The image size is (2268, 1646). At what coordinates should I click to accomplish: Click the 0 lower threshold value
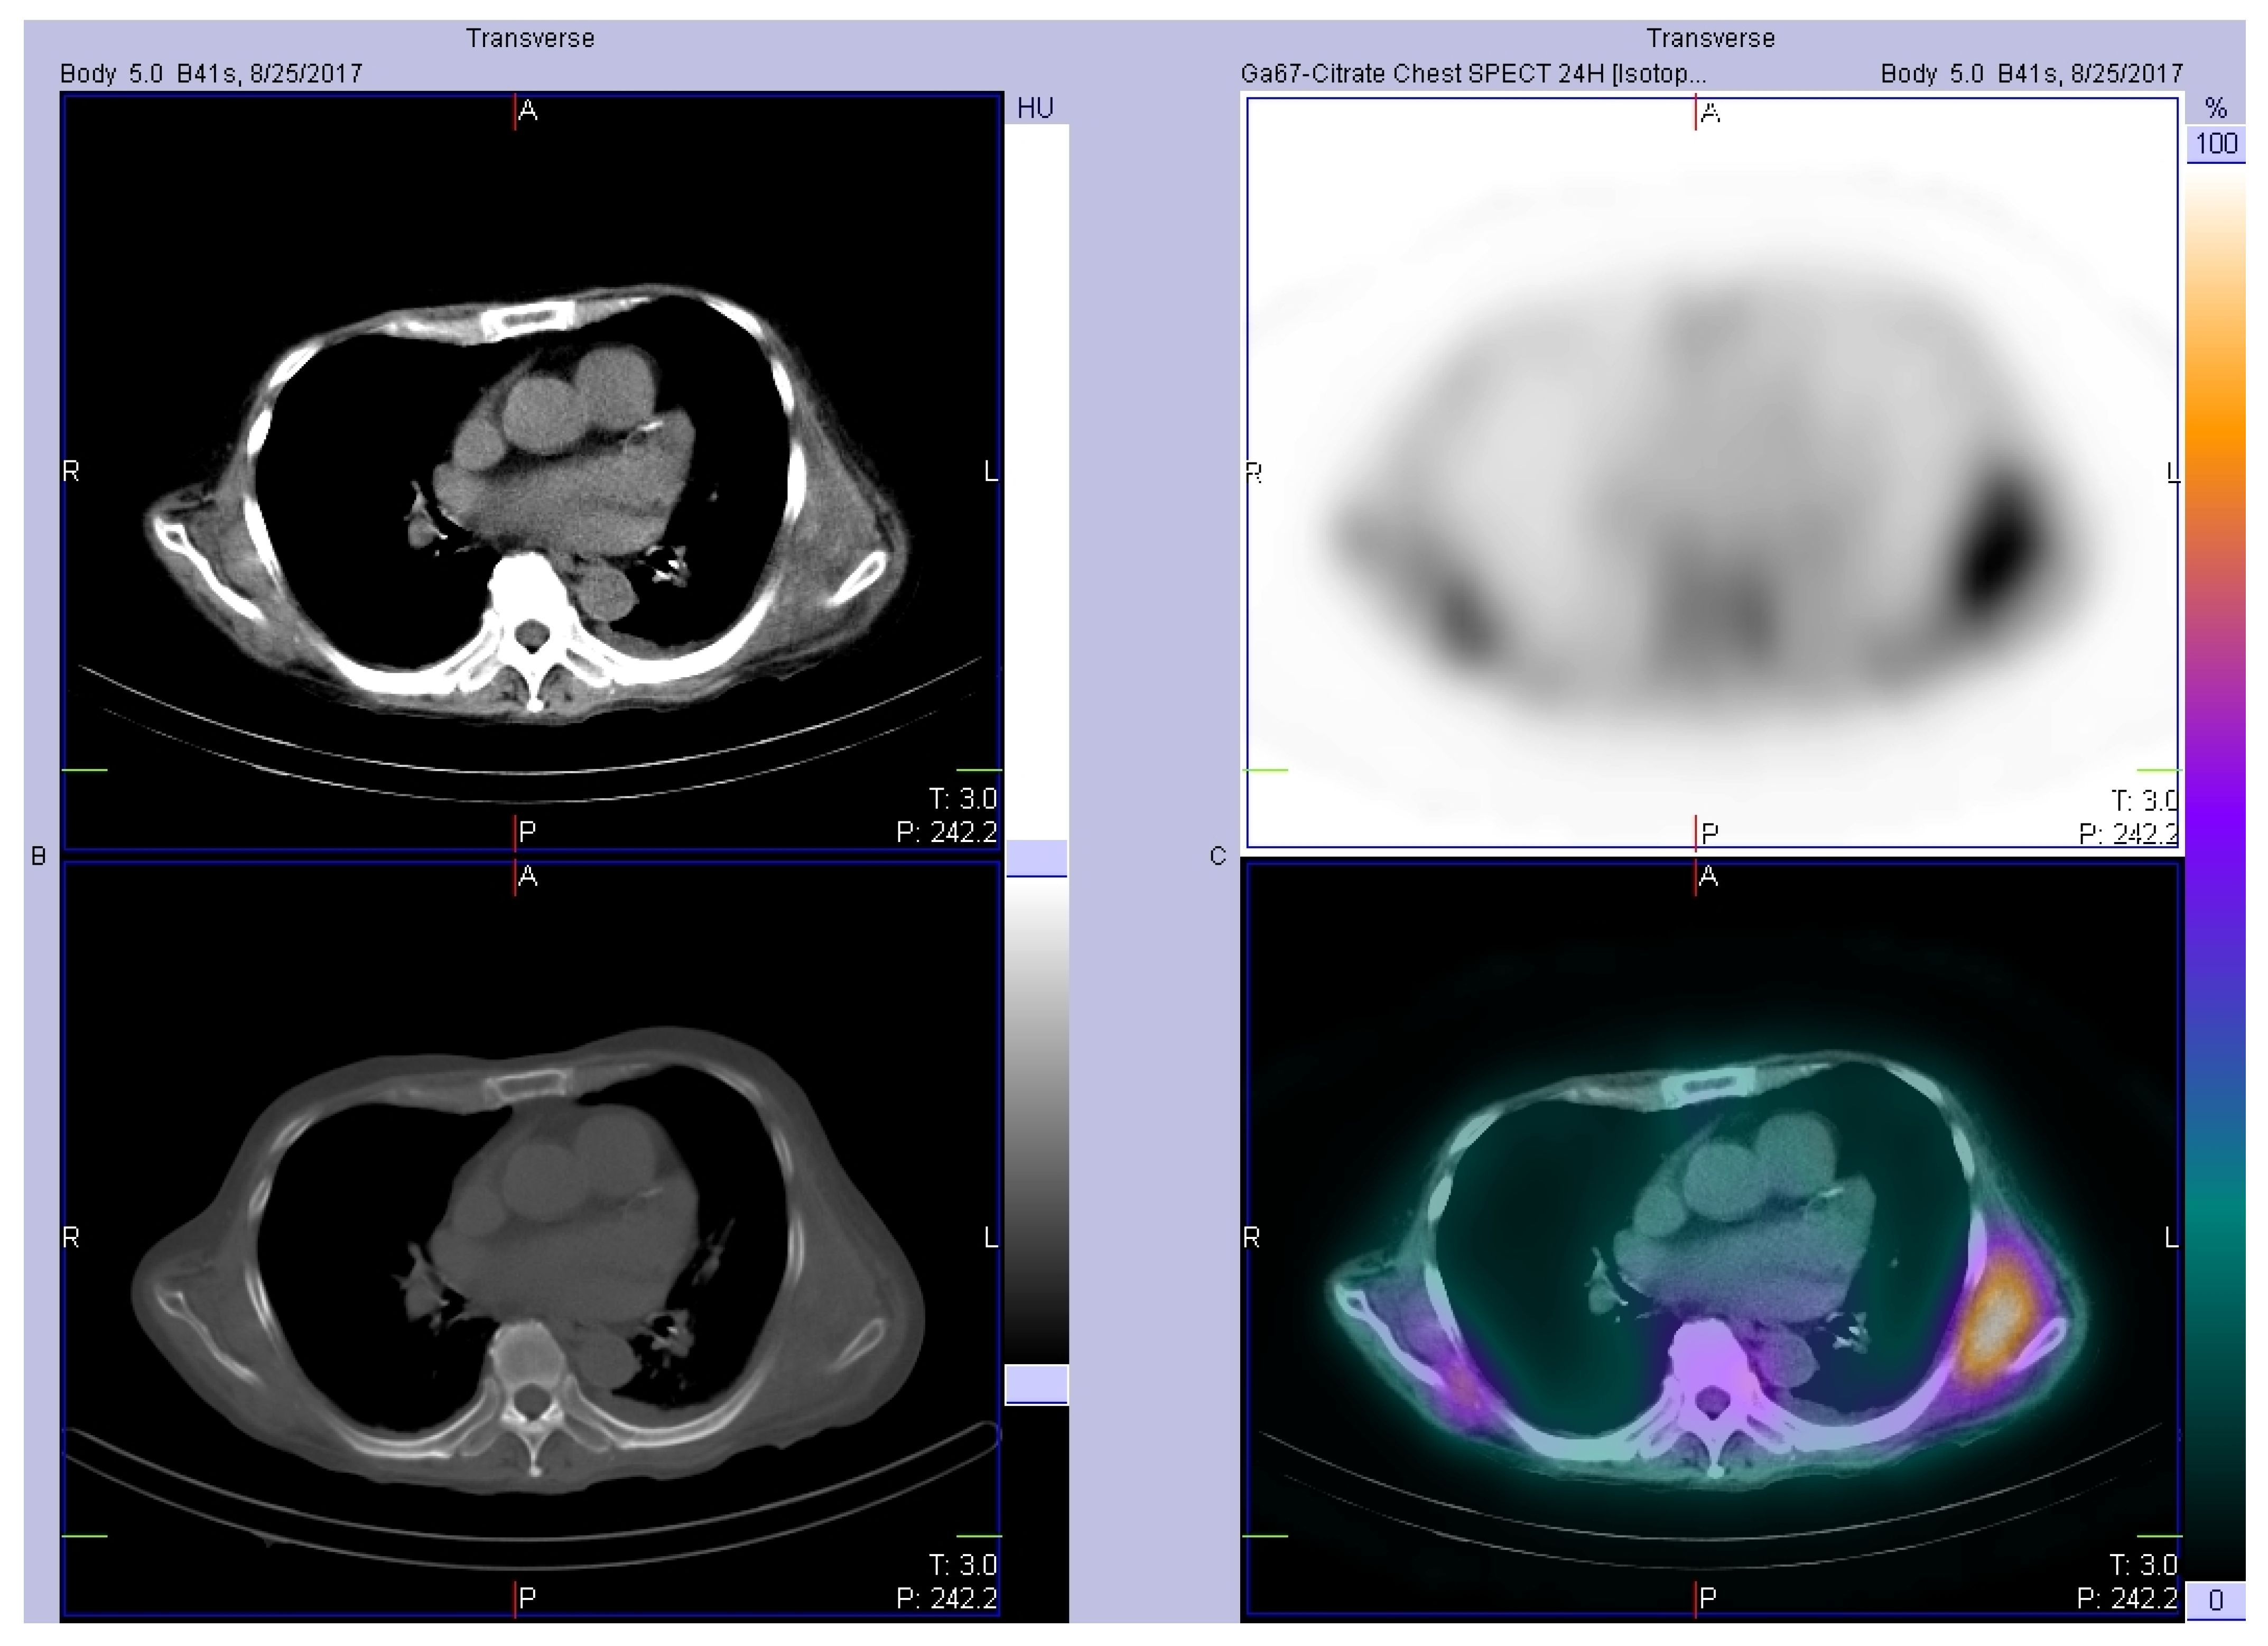(2216, 1600)
